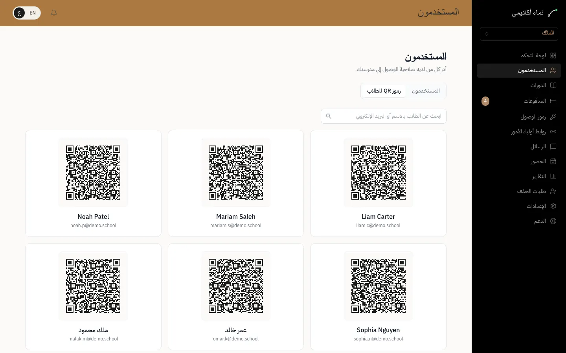Image resolution: width=566 pixels, height=353 pixels.
Task: Click the deletion requests user-x icon
Action: (x=553, y=191)
